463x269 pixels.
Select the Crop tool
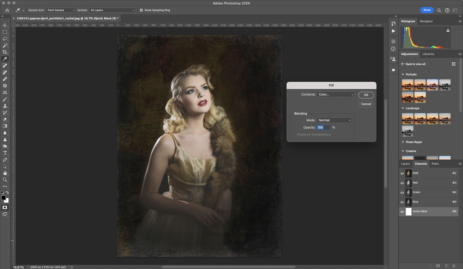[5, 52]
